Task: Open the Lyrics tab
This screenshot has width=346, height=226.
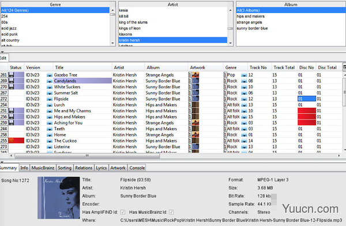Action: 101,168
